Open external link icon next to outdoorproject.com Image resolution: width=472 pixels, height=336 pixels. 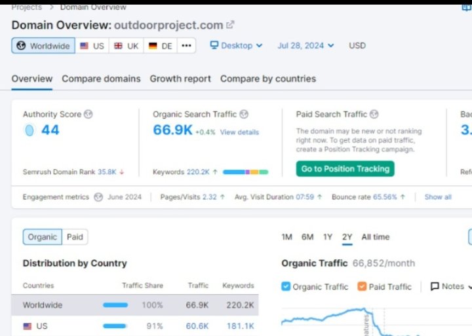point(230,25)
